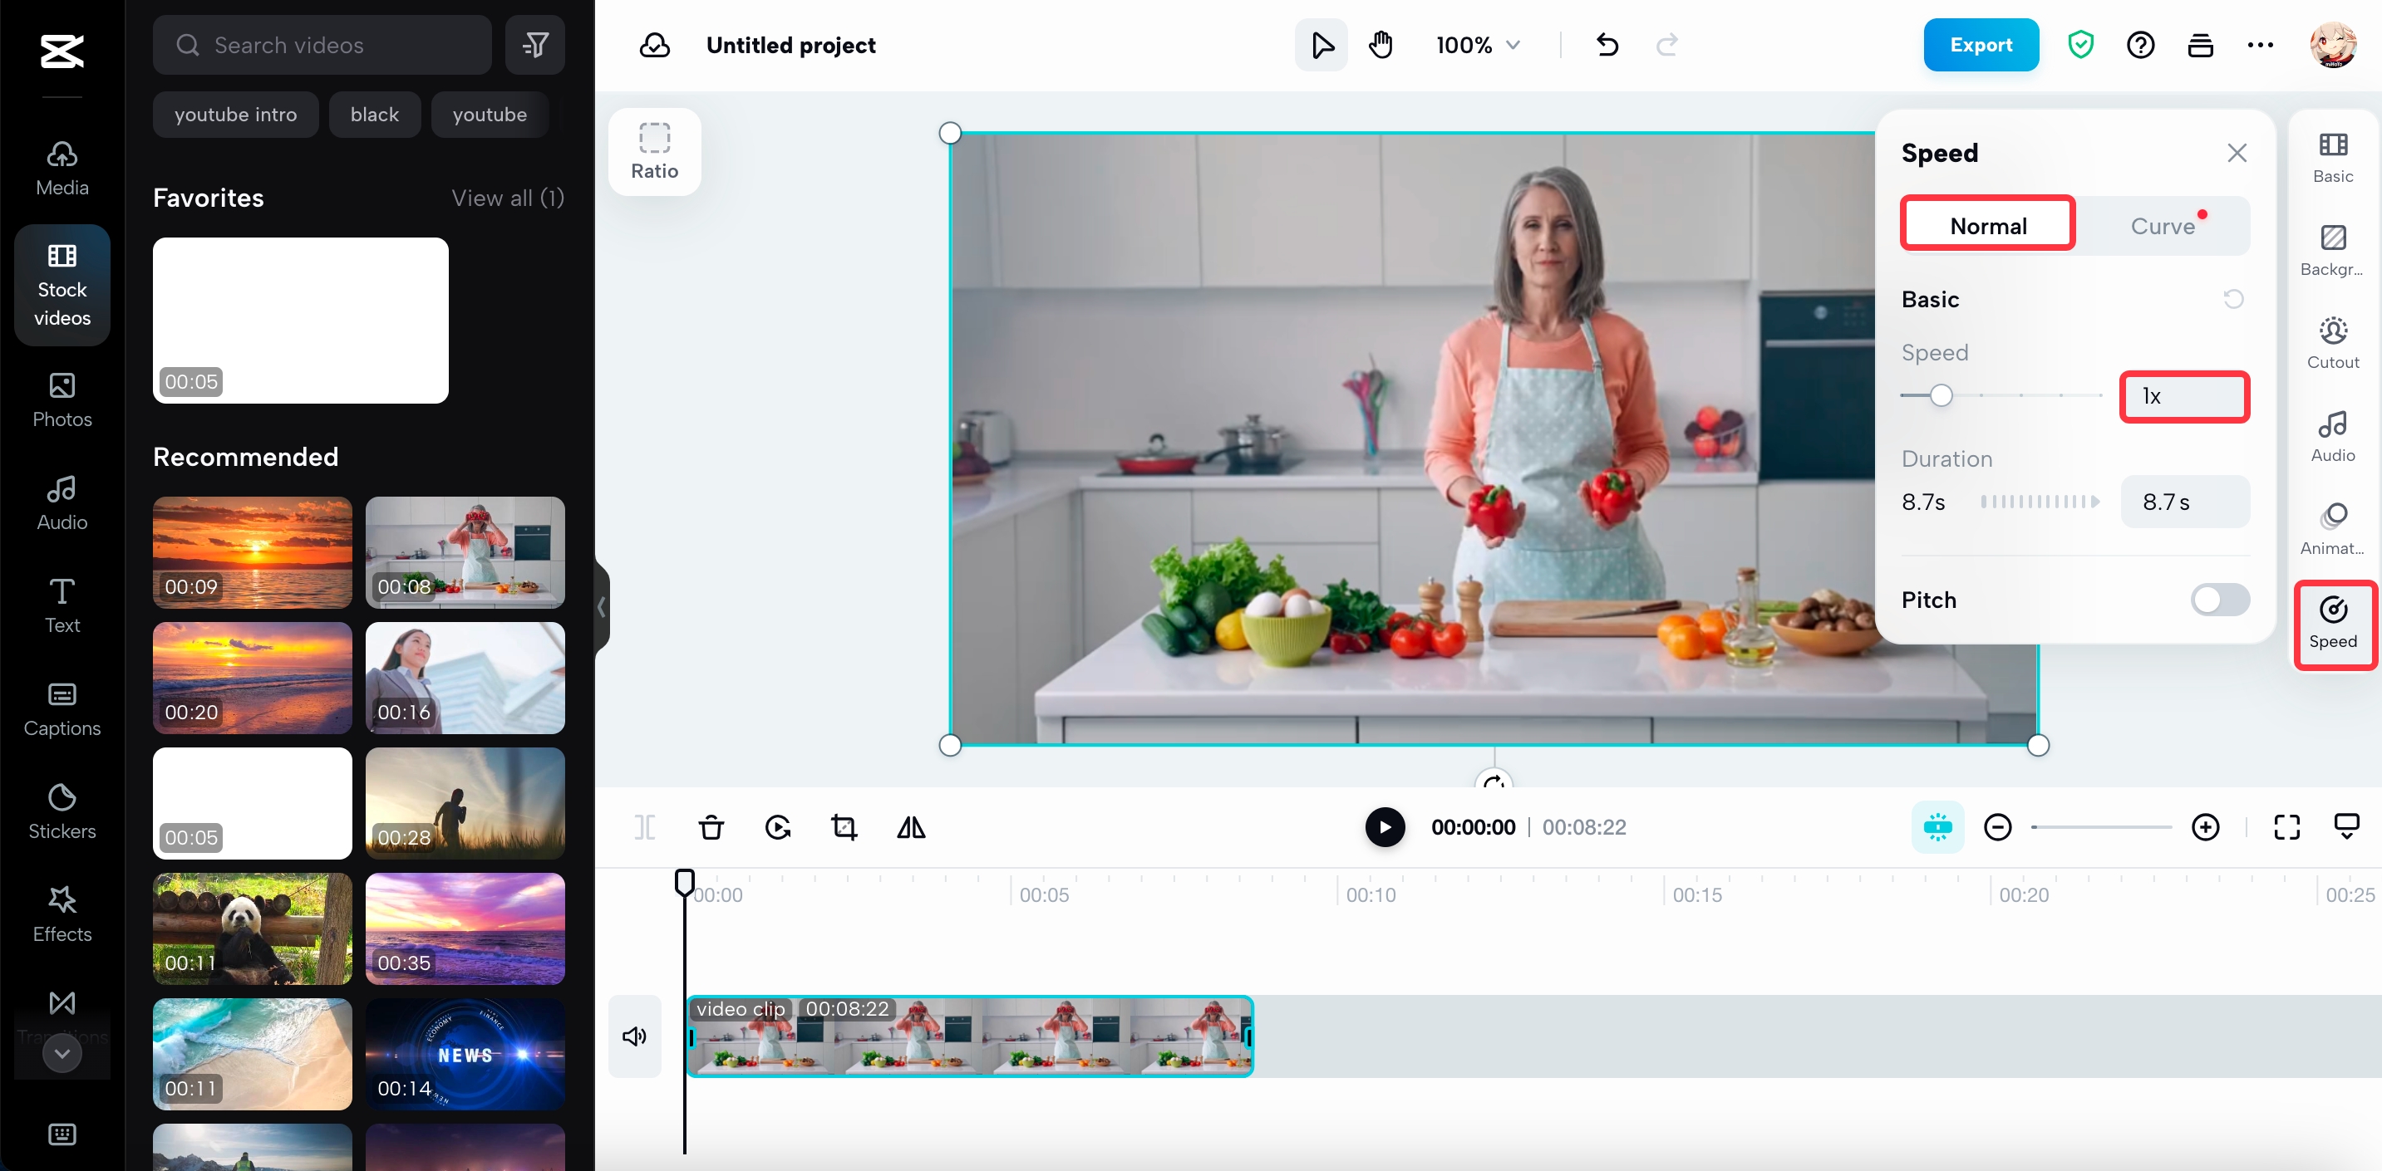Open the right panel Speed tab
The width and height of the screenshot is (2382, 1171).
point(2333,624)
